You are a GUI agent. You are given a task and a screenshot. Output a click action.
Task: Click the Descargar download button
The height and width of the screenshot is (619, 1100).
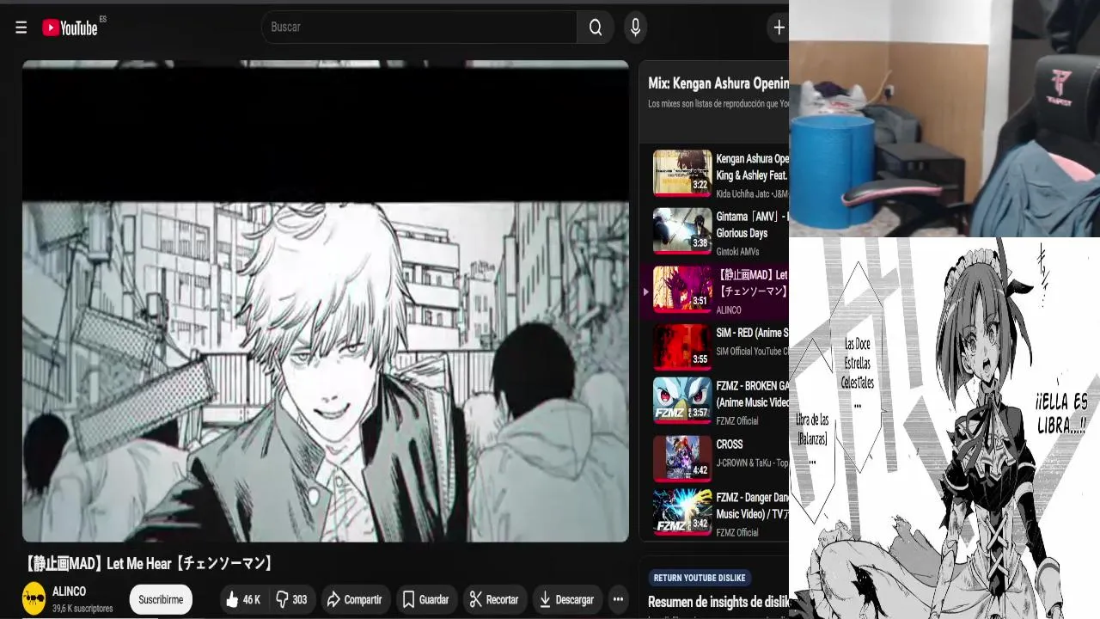tap(566, 599)
